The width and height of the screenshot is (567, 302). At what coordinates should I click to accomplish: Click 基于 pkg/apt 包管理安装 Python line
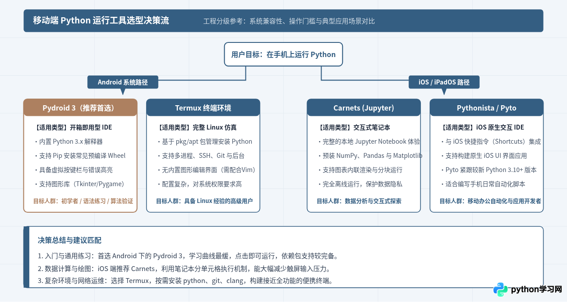pyautogui.click(x=204, y=141)
